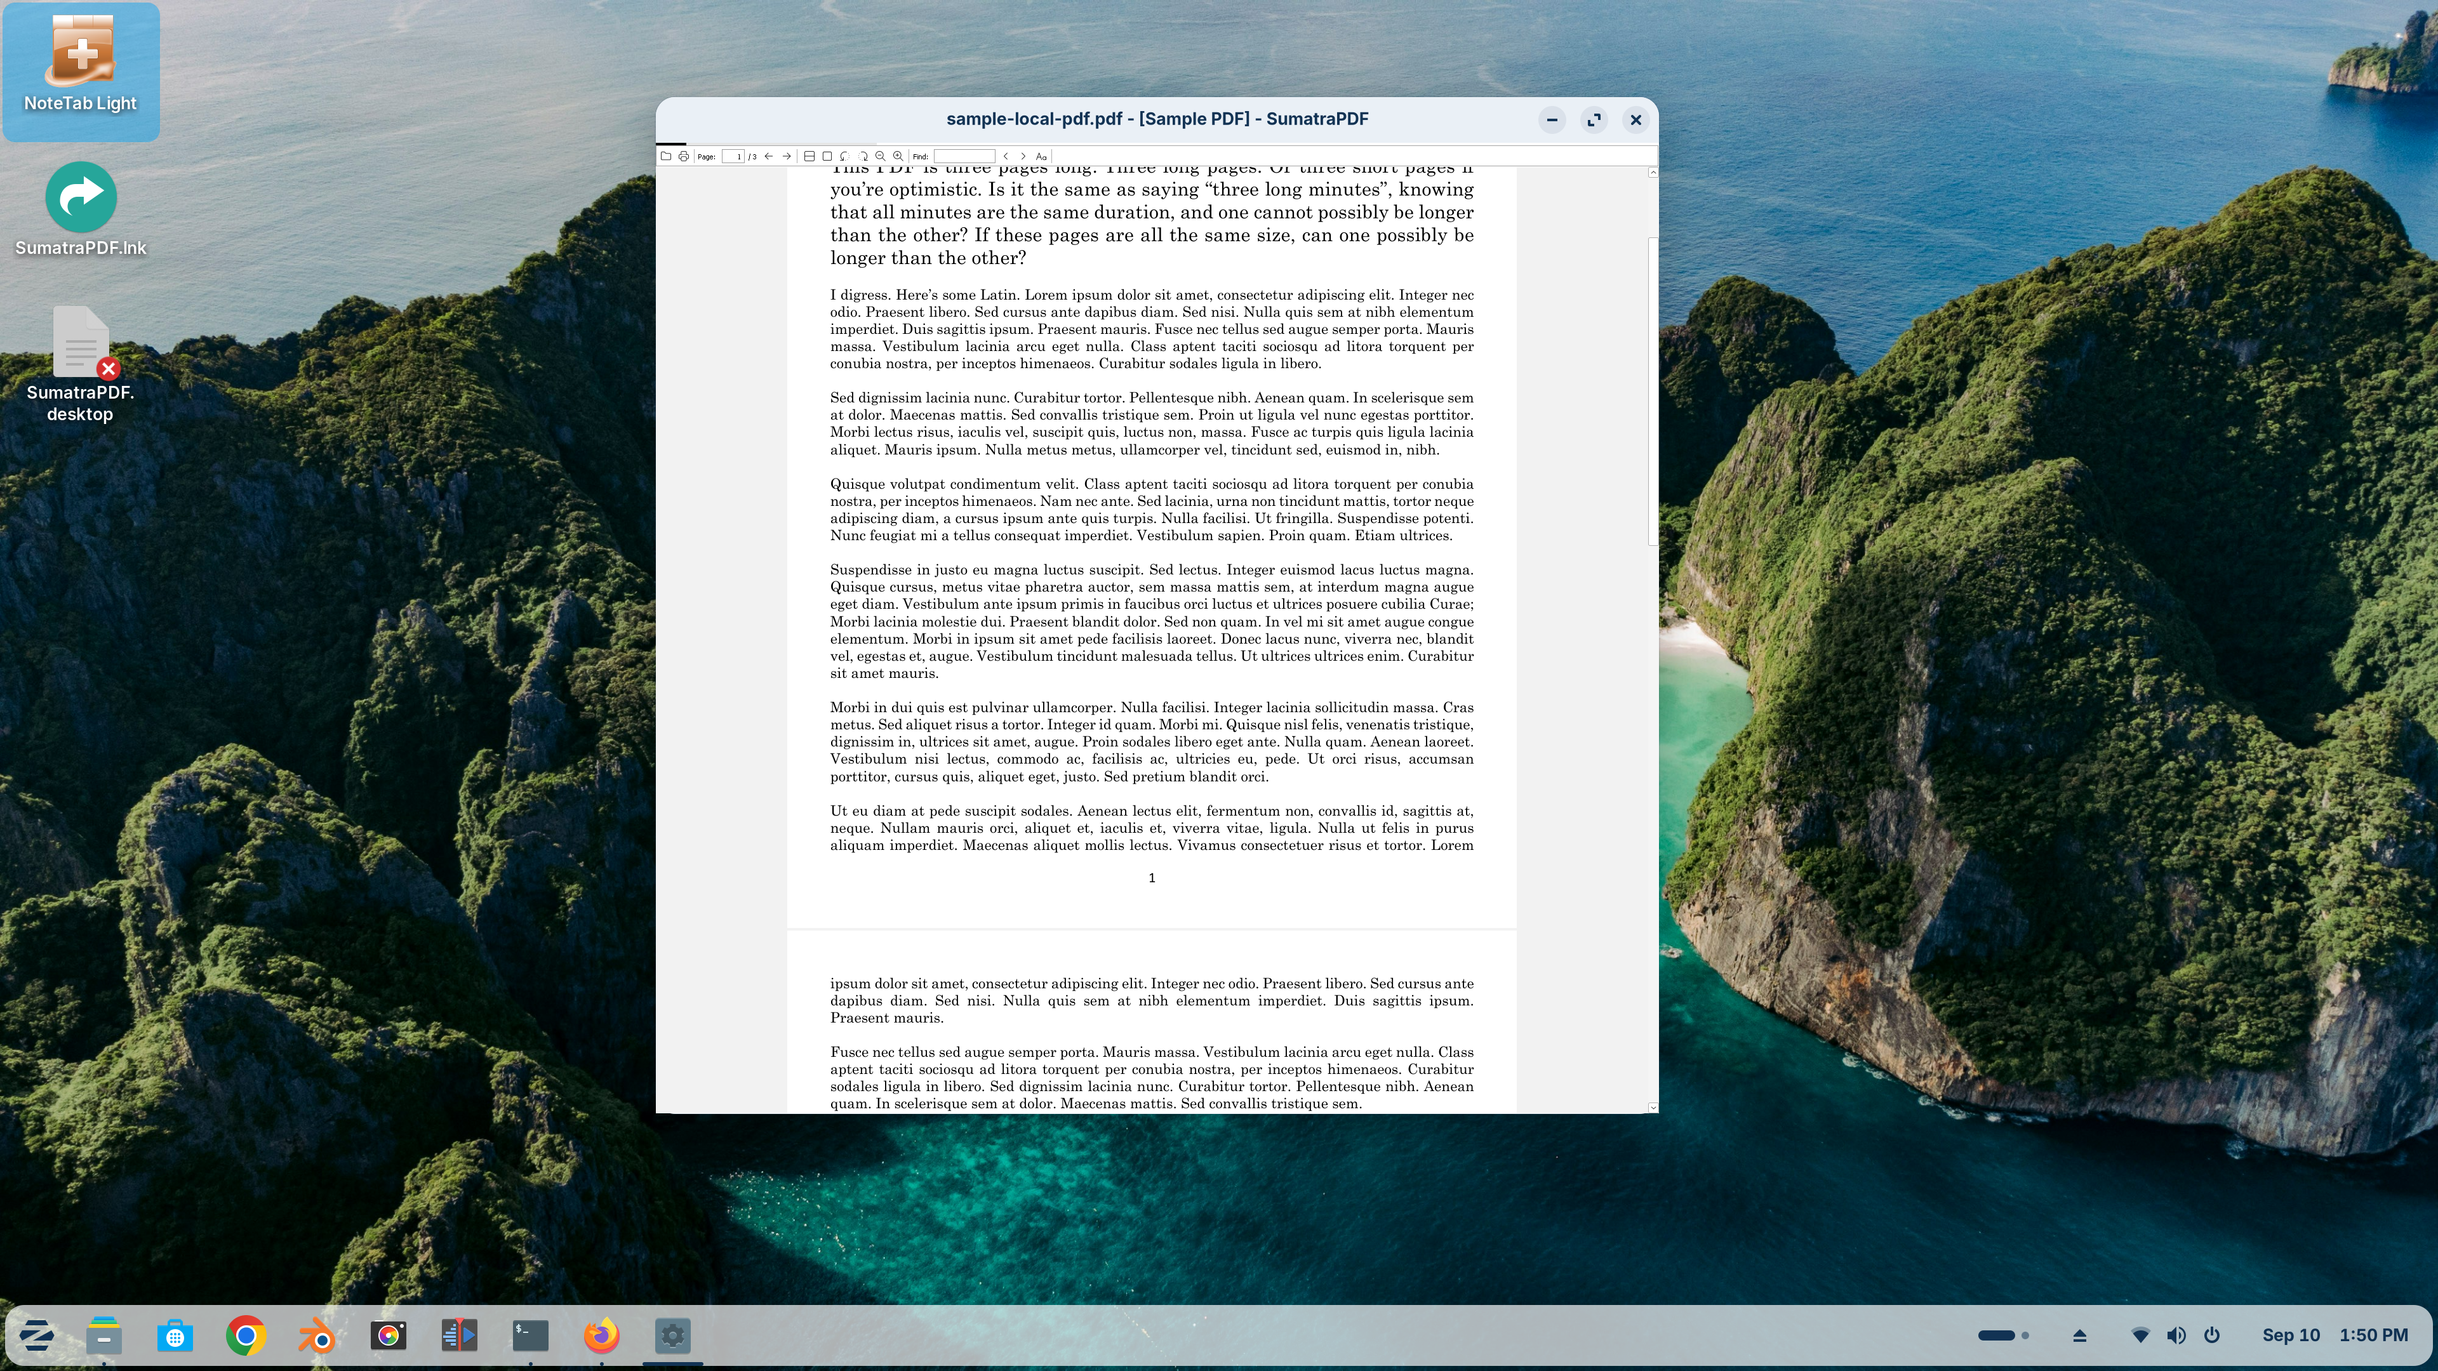This screenshot has width=2438, height=1371.
Task: Close the SumatraPDF window
Action: pos(1635,119)
